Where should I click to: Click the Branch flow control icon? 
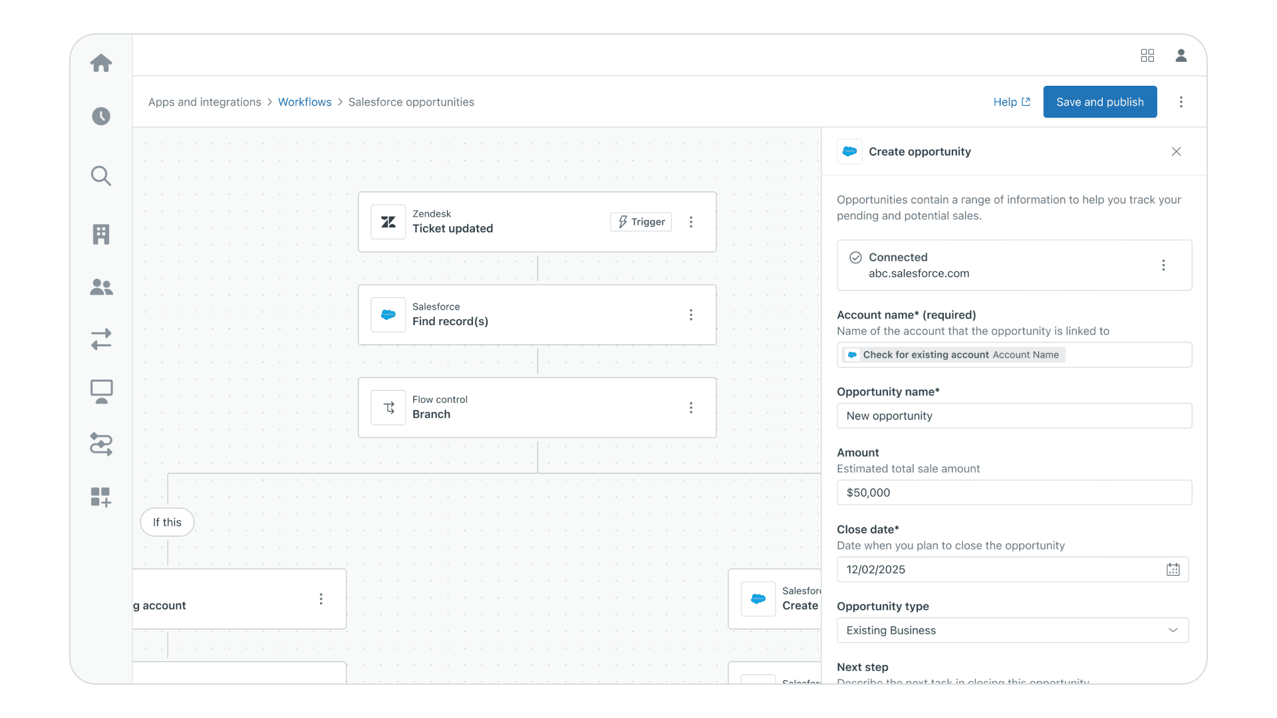[x=388, y=408]
